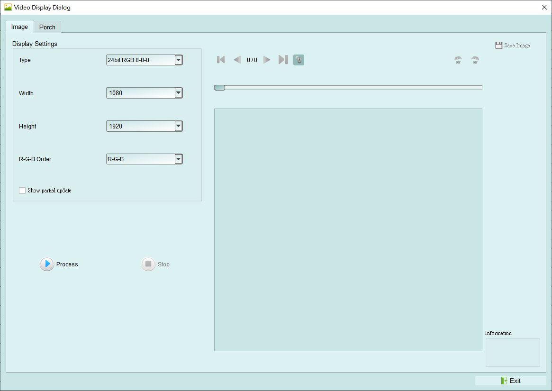Click the Height value 1920 field
Image resolution: width=552 pixels, height=391 pixels.
(140, 126)
